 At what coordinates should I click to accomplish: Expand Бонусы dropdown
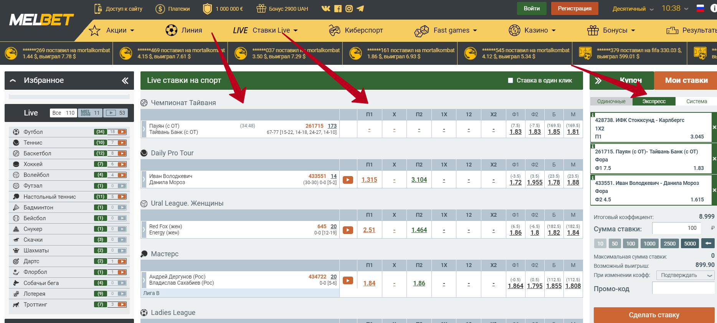pos(611,30)
